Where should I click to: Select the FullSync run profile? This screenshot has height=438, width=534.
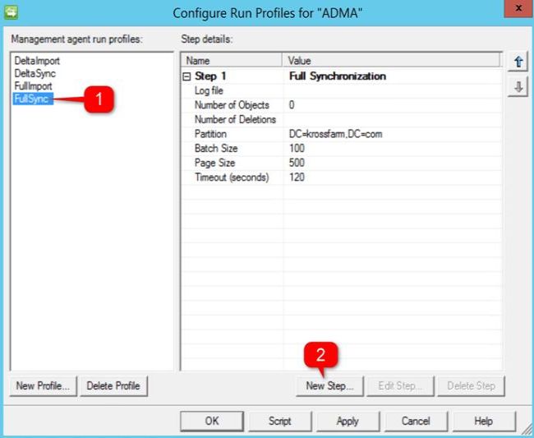pyautogui.click(x=33, y=99)
